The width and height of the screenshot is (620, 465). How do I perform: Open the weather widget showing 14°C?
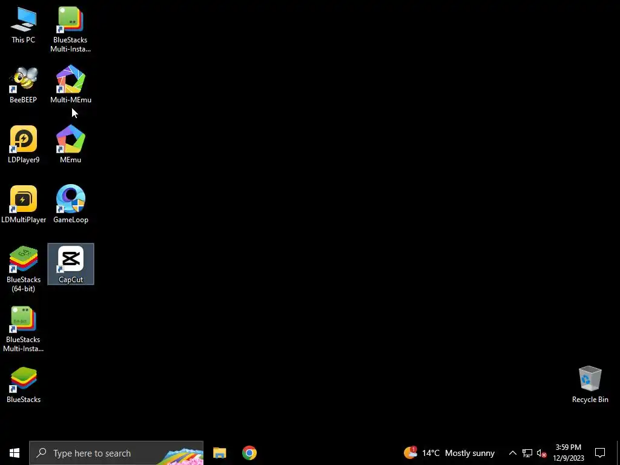point(449,453)
